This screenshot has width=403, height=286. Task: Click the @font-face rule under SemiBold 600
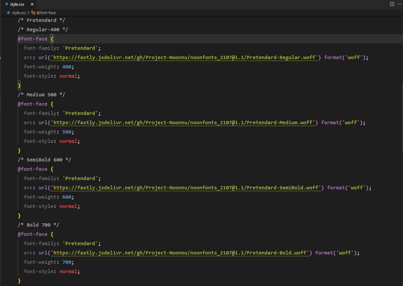point(32,169)
